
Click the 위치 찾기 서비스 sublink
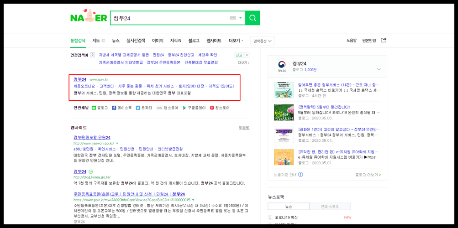pos(160,86)
